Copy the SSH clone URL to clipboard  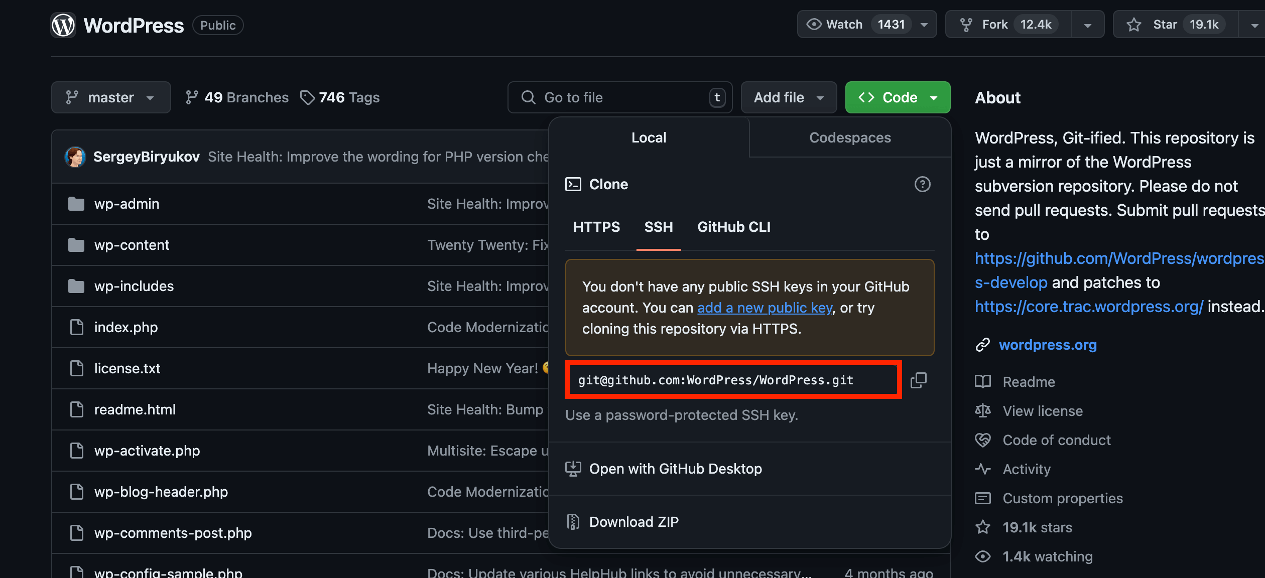[x=919, y=380]
